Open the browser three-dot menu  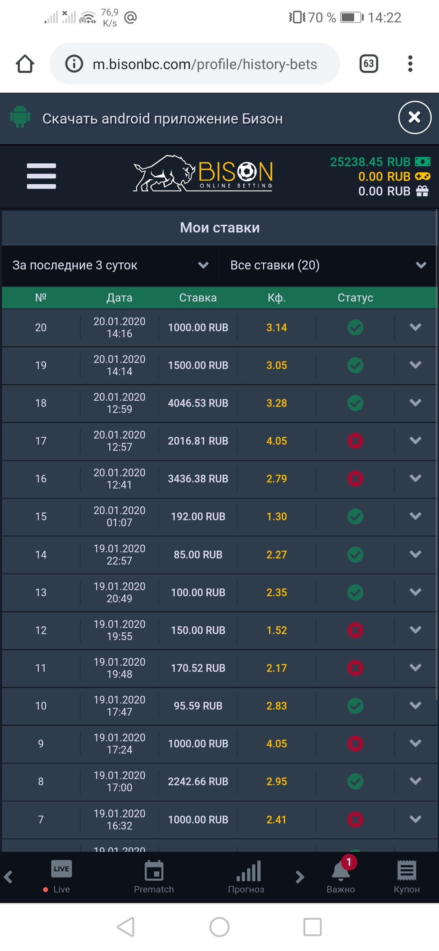[410, 64]
